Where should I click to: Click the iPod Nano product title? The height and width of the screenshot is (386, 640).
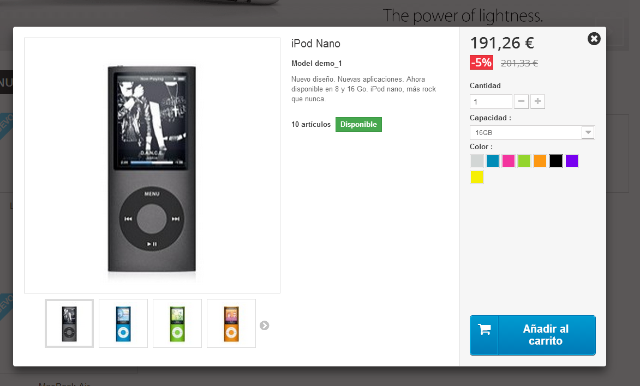click(316, 44)
